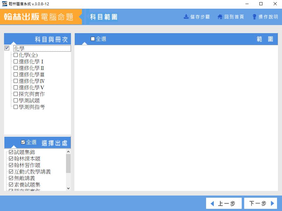Toggle 全選 checkbox in 選擇出處 header

tap(23, 142)
